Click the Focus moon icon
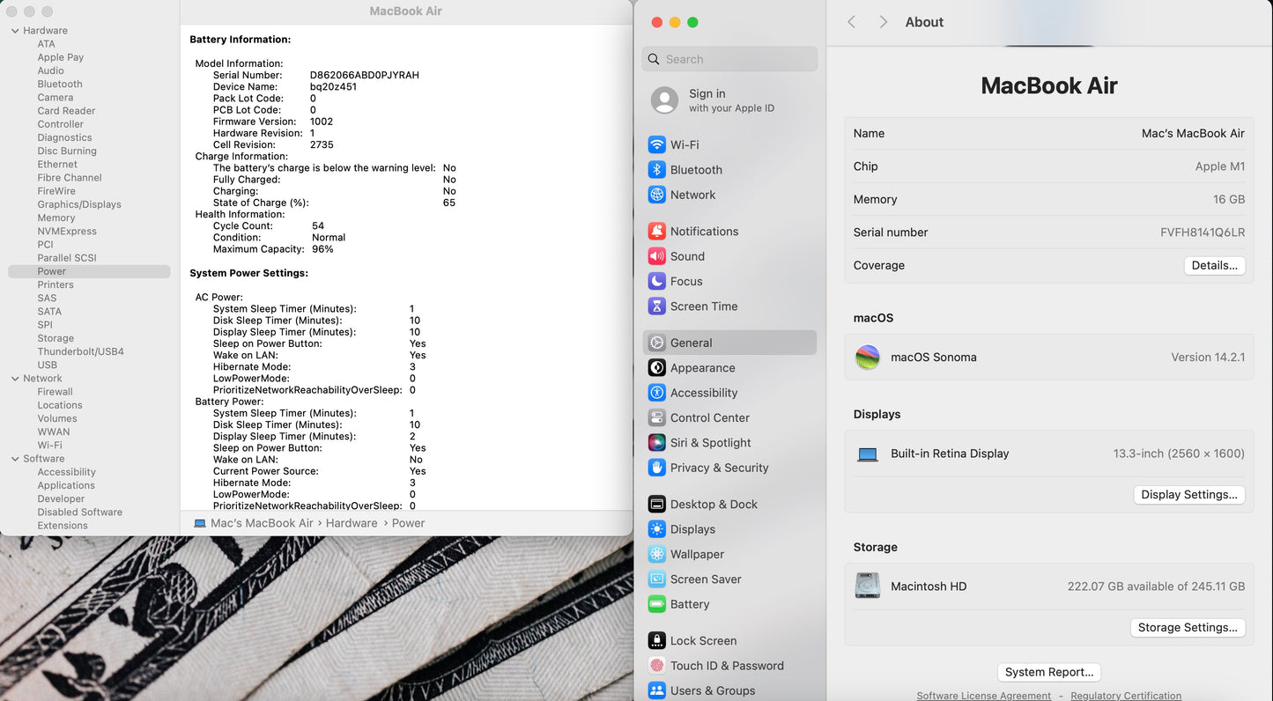 [x=656, y=282]
